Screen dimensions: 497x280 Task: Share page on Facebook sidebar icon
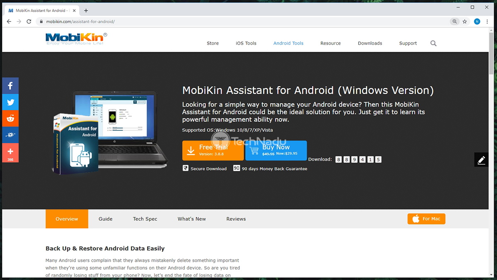pyautogui.click(x=10, y=86)
